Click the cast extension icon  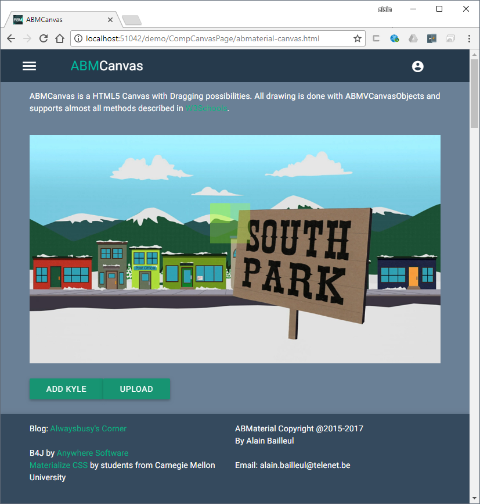pos(450,38)
